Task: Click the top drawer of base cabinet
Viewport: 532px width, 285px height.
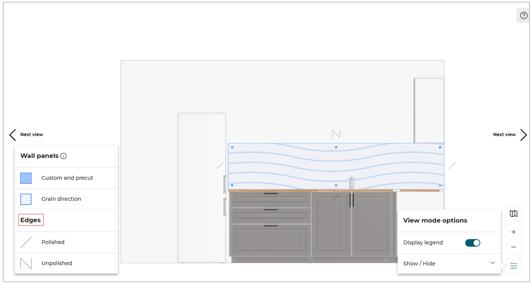Action: (x=270, y=199)
